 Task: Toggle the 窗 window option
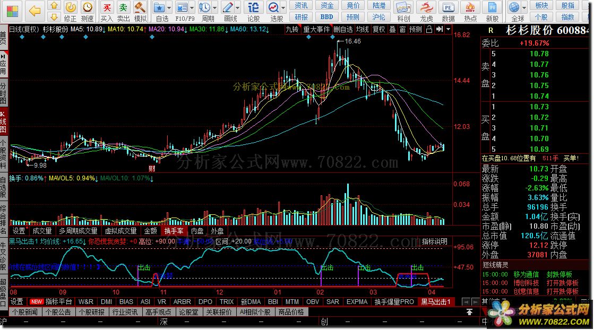[x=402, y=29]
